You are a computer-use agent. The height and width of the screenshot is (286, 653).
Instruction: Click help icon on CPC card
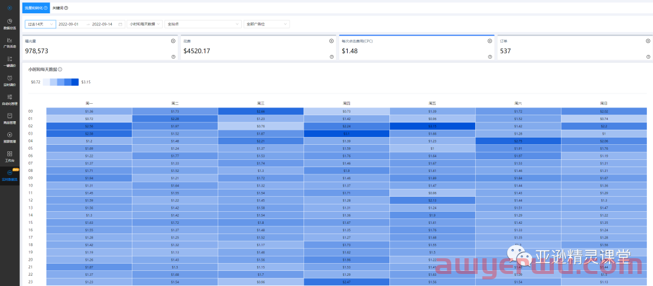pyautogui.click(x=490, y=57)
